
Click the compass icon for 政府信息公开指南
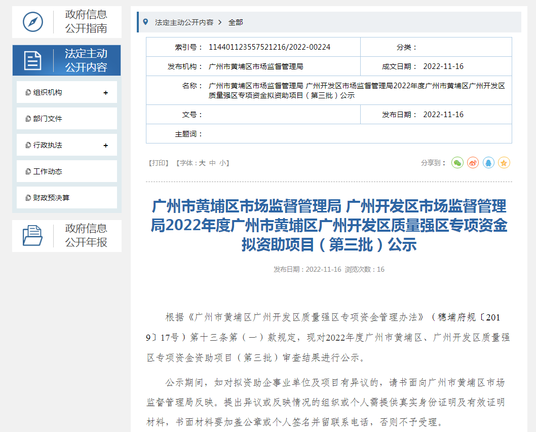click(x=33, y=22)
